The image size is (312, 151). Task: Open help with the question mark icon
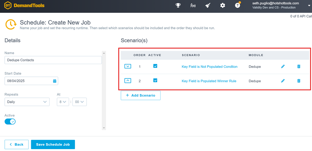[x=238, y=5]
